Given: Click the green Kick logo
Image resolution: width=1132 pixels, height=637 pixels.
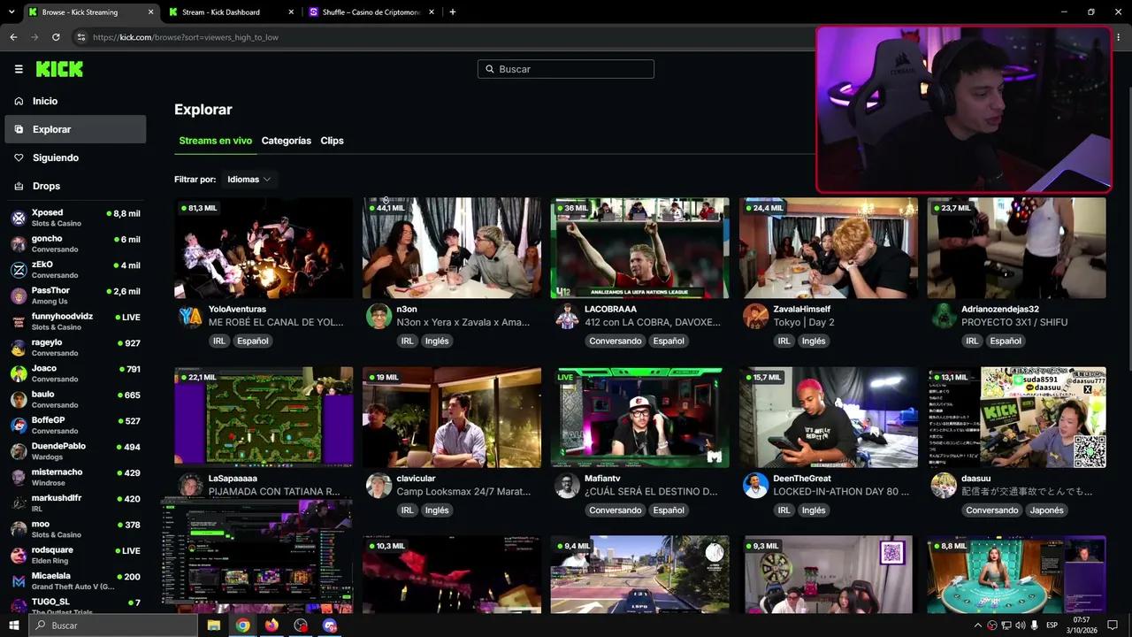Looking at the screenshot, I should coord(59,69).
